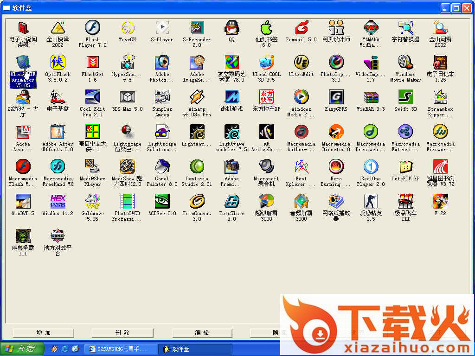Open Ulead GIF Animator V5.05

[23, 63]
